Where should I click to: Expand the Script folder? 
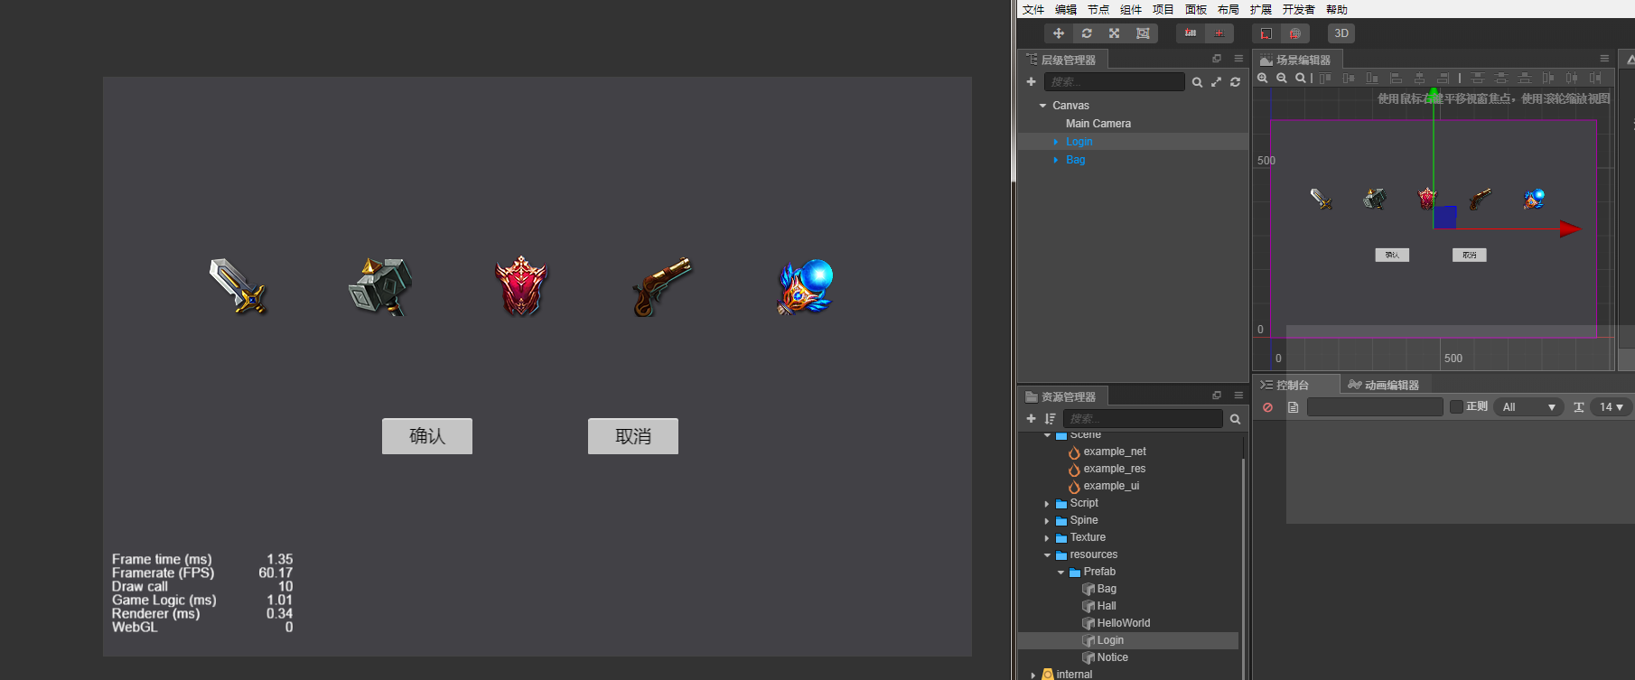point(1047,504)
